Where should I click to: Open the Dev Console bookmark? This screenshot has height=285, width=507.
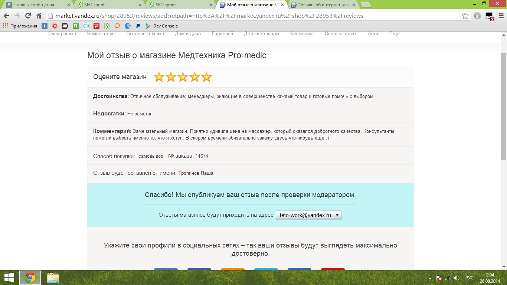161,26
